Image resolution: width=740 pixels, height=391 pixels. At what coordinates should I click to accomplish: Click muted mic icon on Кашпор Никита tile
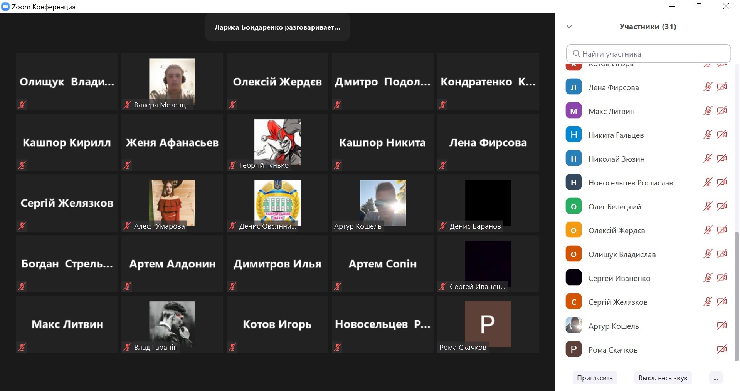tap(338, 165)
